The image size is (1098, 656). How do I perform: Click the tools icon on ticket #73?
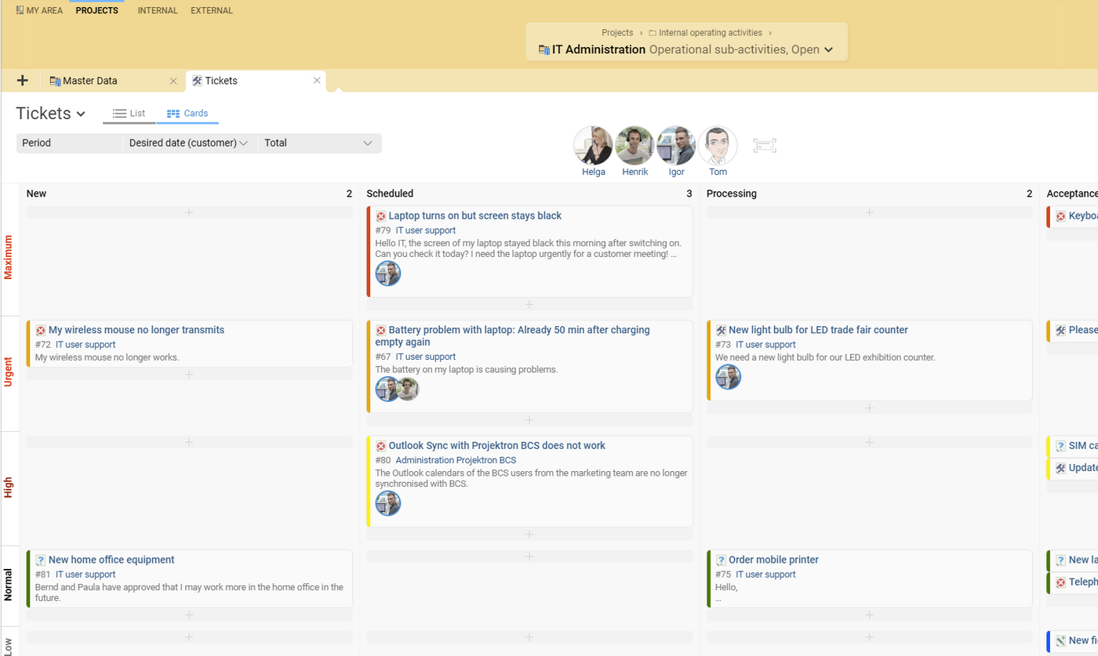[x=721, y=331]
